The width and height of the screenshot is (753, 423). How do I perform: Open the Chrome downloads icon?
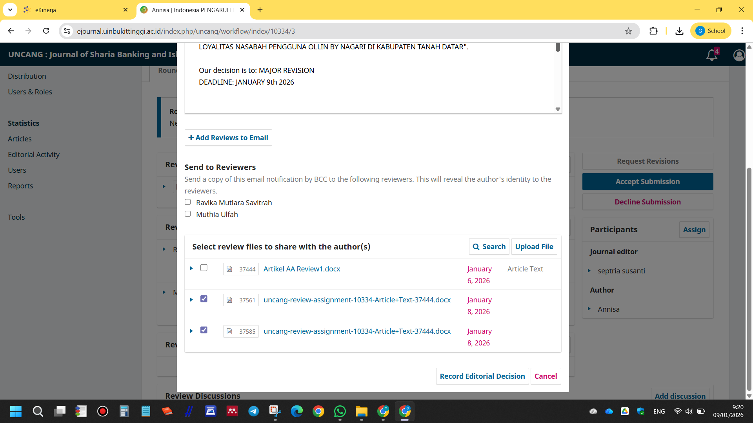(679, 31)
